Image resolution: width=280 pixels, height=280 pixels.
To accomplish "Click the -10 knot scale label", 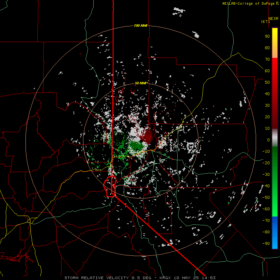I will click(266, 152).
